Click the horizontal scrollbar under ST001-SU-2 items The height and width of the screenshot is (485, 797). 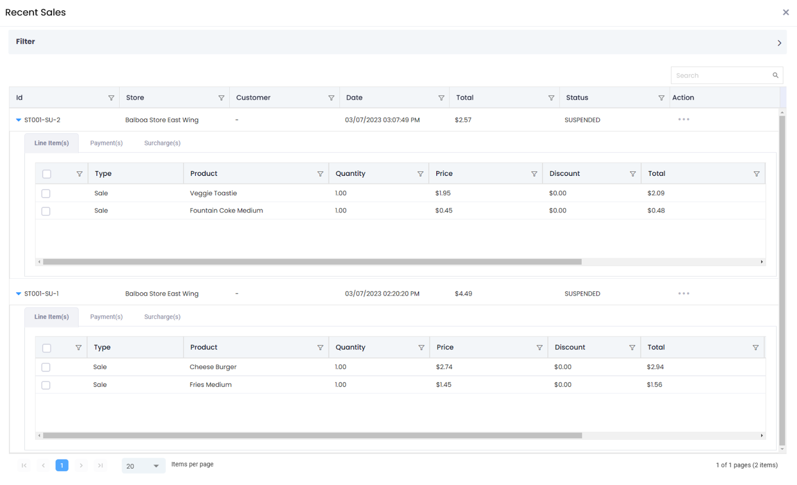point(312,262)
